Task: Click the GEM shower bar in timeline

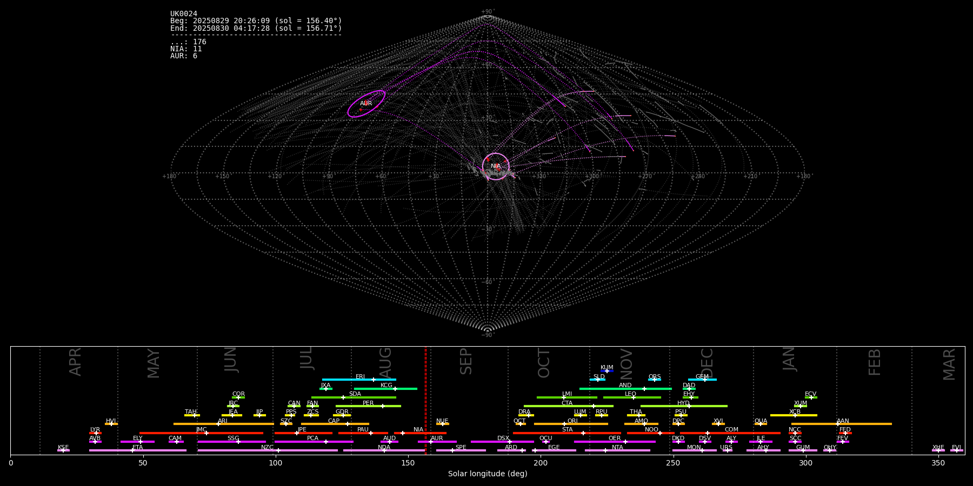Action: (702, 380)
